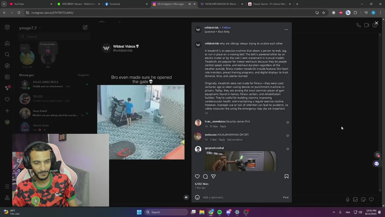Open Windows Start menu

[x=139, y=212]
